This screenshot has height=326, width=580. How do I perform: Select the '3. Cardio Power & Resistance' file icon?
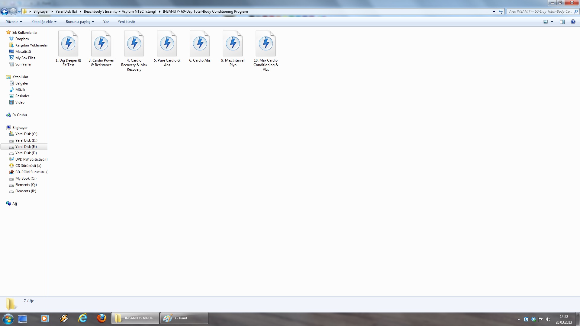pyautogui.click(x=101, y=43)
